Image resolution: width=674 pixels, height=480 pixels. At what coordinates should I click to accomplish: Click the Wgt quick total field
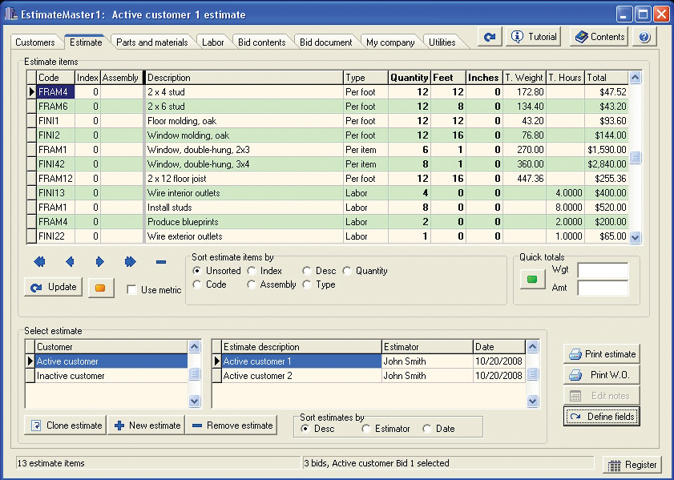pos(603,271)
